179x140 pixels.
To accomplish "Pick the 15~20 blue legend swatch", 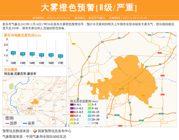I will [89, 116].
